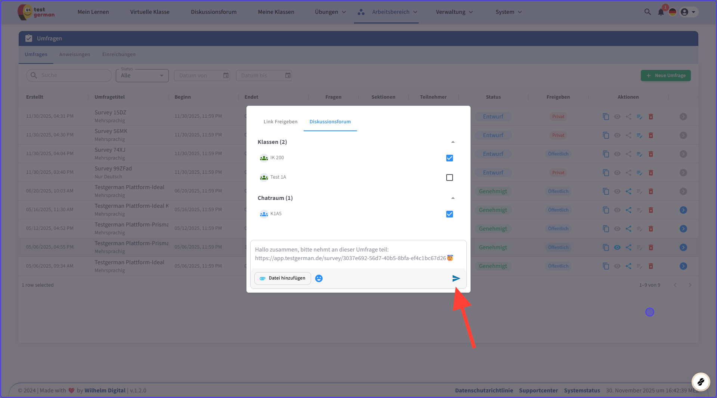Preview Survey 74XJ with eye icon
Image resolution: width=717 pixels, height=398 pixels.
click(x=617, y=154)
